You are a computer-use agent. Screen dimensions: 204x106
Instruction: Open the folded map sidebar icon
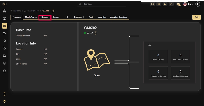[x=4, y=56]
